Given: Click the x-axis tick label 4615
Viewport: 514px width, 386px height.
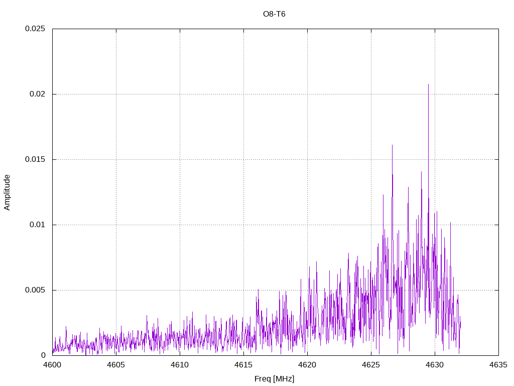Looking at the screenshot, I should 243,365.
